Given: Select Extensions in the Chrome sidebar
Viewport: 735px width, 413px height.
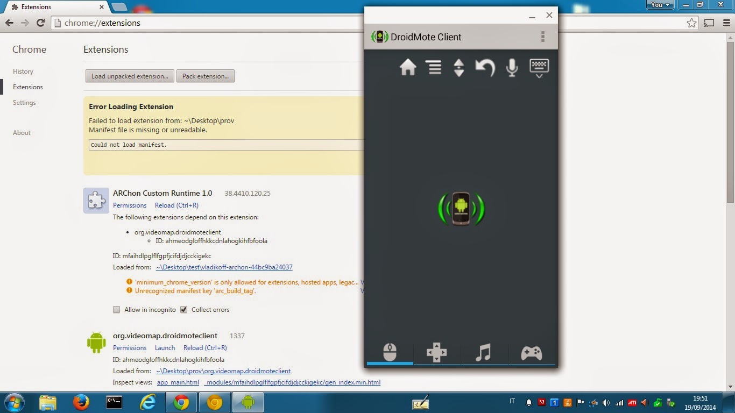Looking at the screenshot, I should tap(28, 87).
